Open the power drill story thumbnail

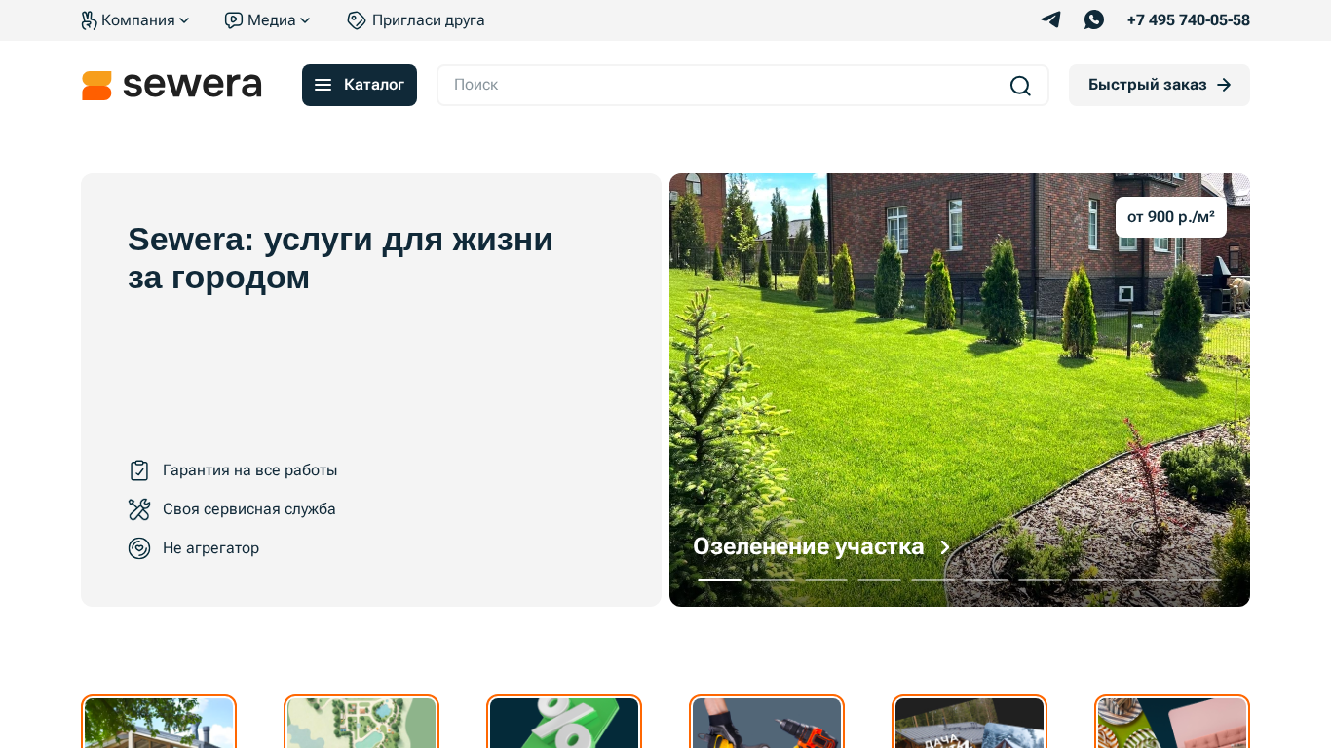coord(767,723)
